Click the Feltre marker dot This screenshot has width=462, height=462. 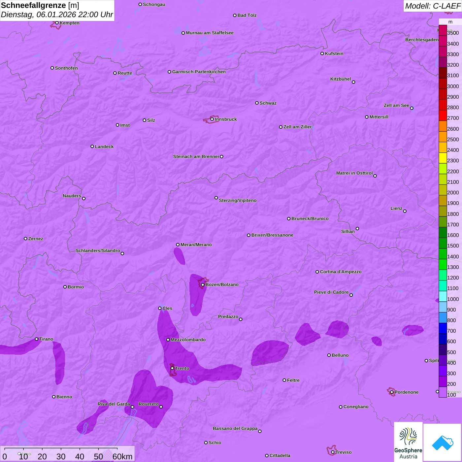[284, 380]
